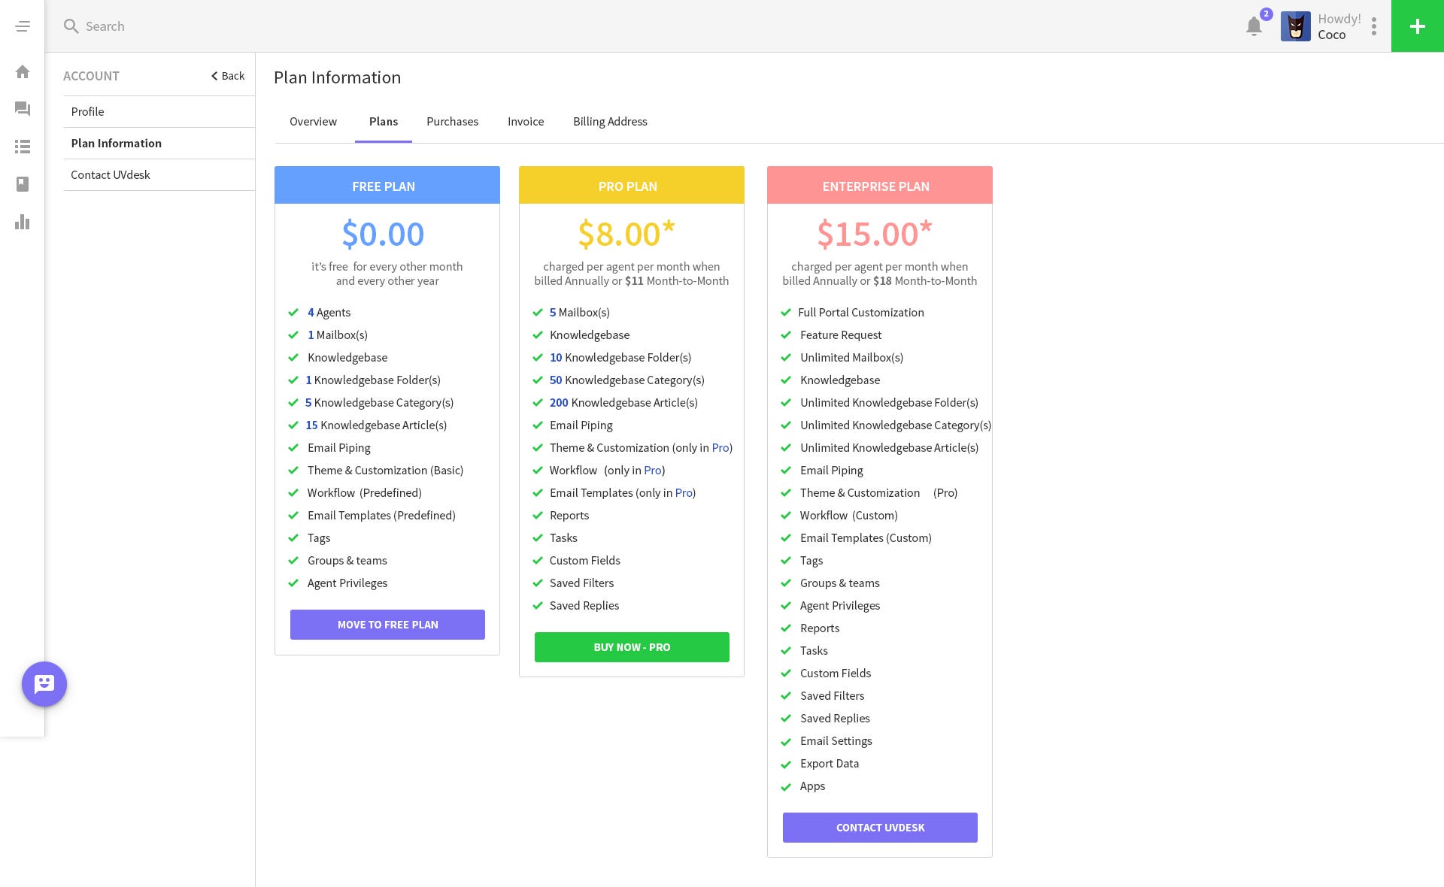Click 'Unlimited Mailbox(s)' feature text
1444x887 pixels.
[851, 357]
